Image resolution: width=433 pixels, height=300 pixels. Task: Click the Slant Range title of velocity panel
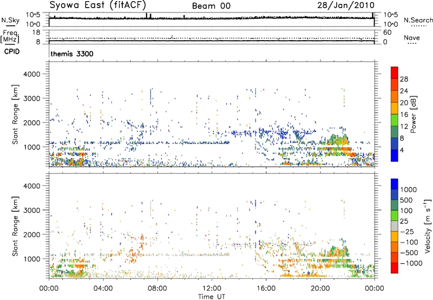click(x=15, y=226)
